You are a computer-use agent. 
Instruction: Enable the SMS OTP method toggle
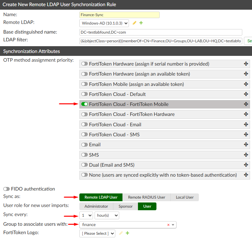pyautogui.click(x=84, y=155)
